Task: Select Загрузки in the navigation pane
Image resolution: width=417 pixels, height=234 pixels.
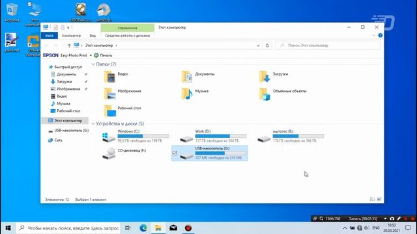Action: pos(61,82)
